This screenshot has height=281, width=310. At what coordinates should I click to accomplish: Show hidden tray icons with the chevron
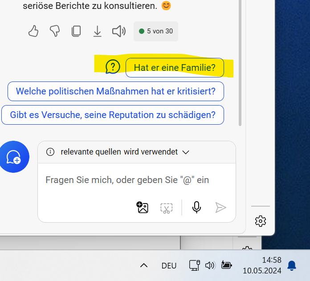point(144,265)
